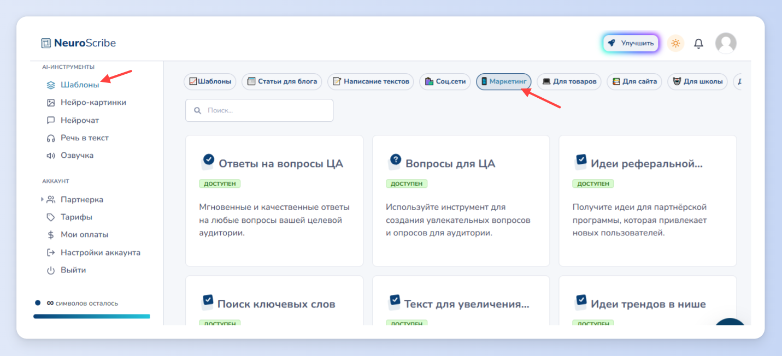The height and width of the screenshot is (356, 782).
Task: Select the Для сайта tab
Action: click(x=634, y=82)
